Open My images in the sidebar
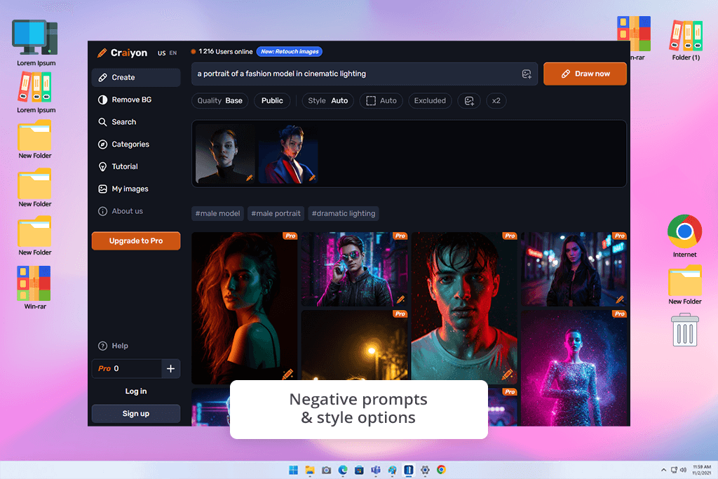The height and width of the screenshot is (479, 718). [136, 189]
